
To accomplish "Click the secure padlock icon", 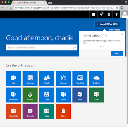I will point(16,8).
